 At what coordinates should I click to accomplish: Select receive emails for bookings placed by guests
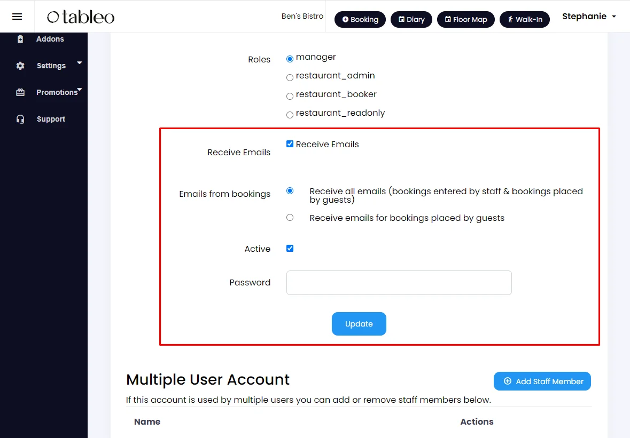[290, 217]
